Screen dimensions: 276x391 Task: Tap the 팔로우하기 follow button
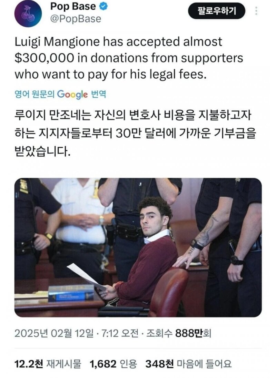pyautogui.click(x=217, y=11)
